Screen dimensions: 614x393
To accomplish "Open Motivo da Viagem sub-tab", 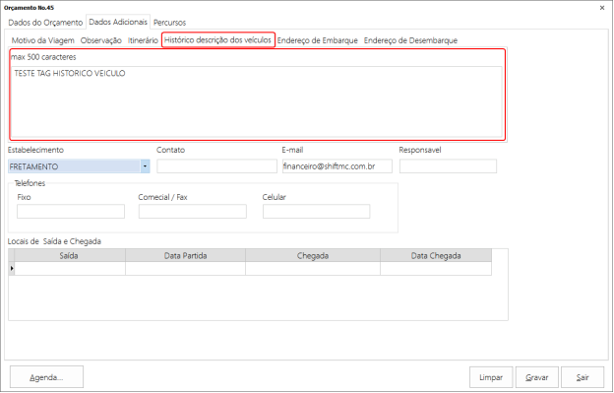I will point(43,40).
